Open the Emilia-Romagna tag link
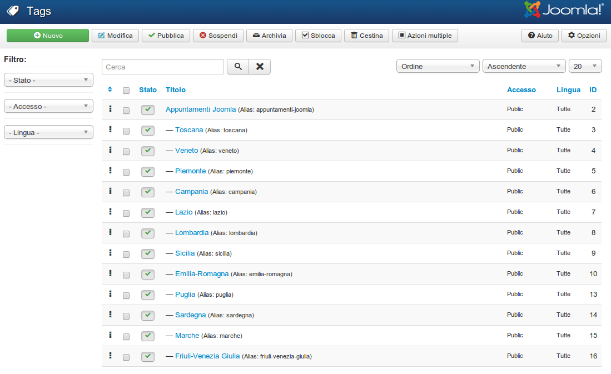This screenshot has height=374, width=611. 202,273
